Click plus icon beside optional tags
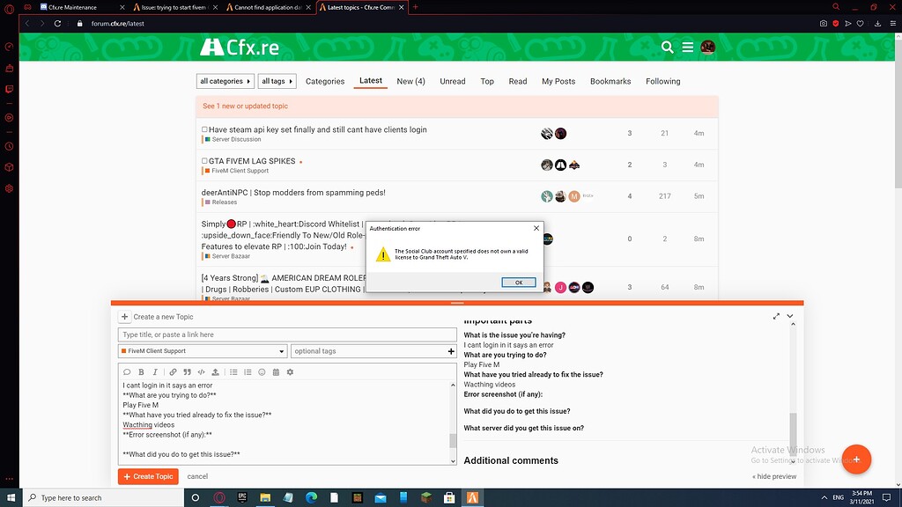This screenshot has height=507, width=902. (x=451, y=350)
